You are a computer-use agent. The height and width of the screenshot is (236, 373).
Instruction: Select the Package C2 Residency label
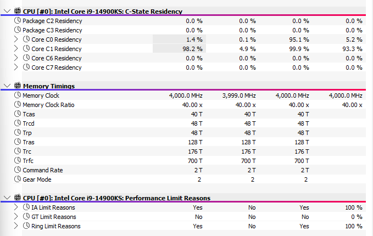tap(52, 21)
